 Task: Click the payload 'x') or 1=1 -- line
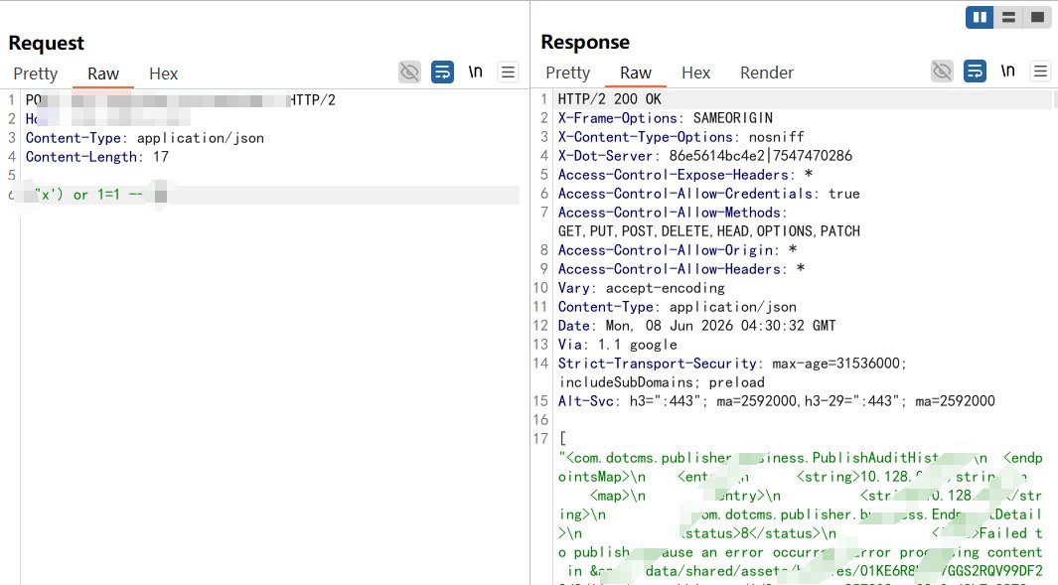click(87, 195)
